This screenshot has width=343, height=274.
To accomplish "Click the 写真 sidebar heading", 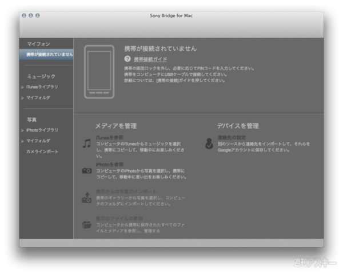I will (32, 120).
